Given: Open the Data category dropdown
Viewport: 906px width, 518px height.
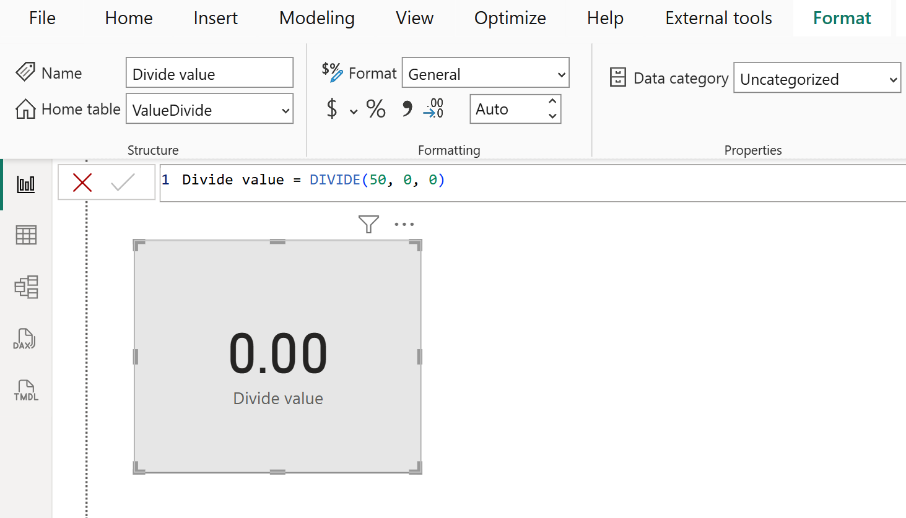Looking at the screenshot, I should pyautogui.click(x=894, y=79).
